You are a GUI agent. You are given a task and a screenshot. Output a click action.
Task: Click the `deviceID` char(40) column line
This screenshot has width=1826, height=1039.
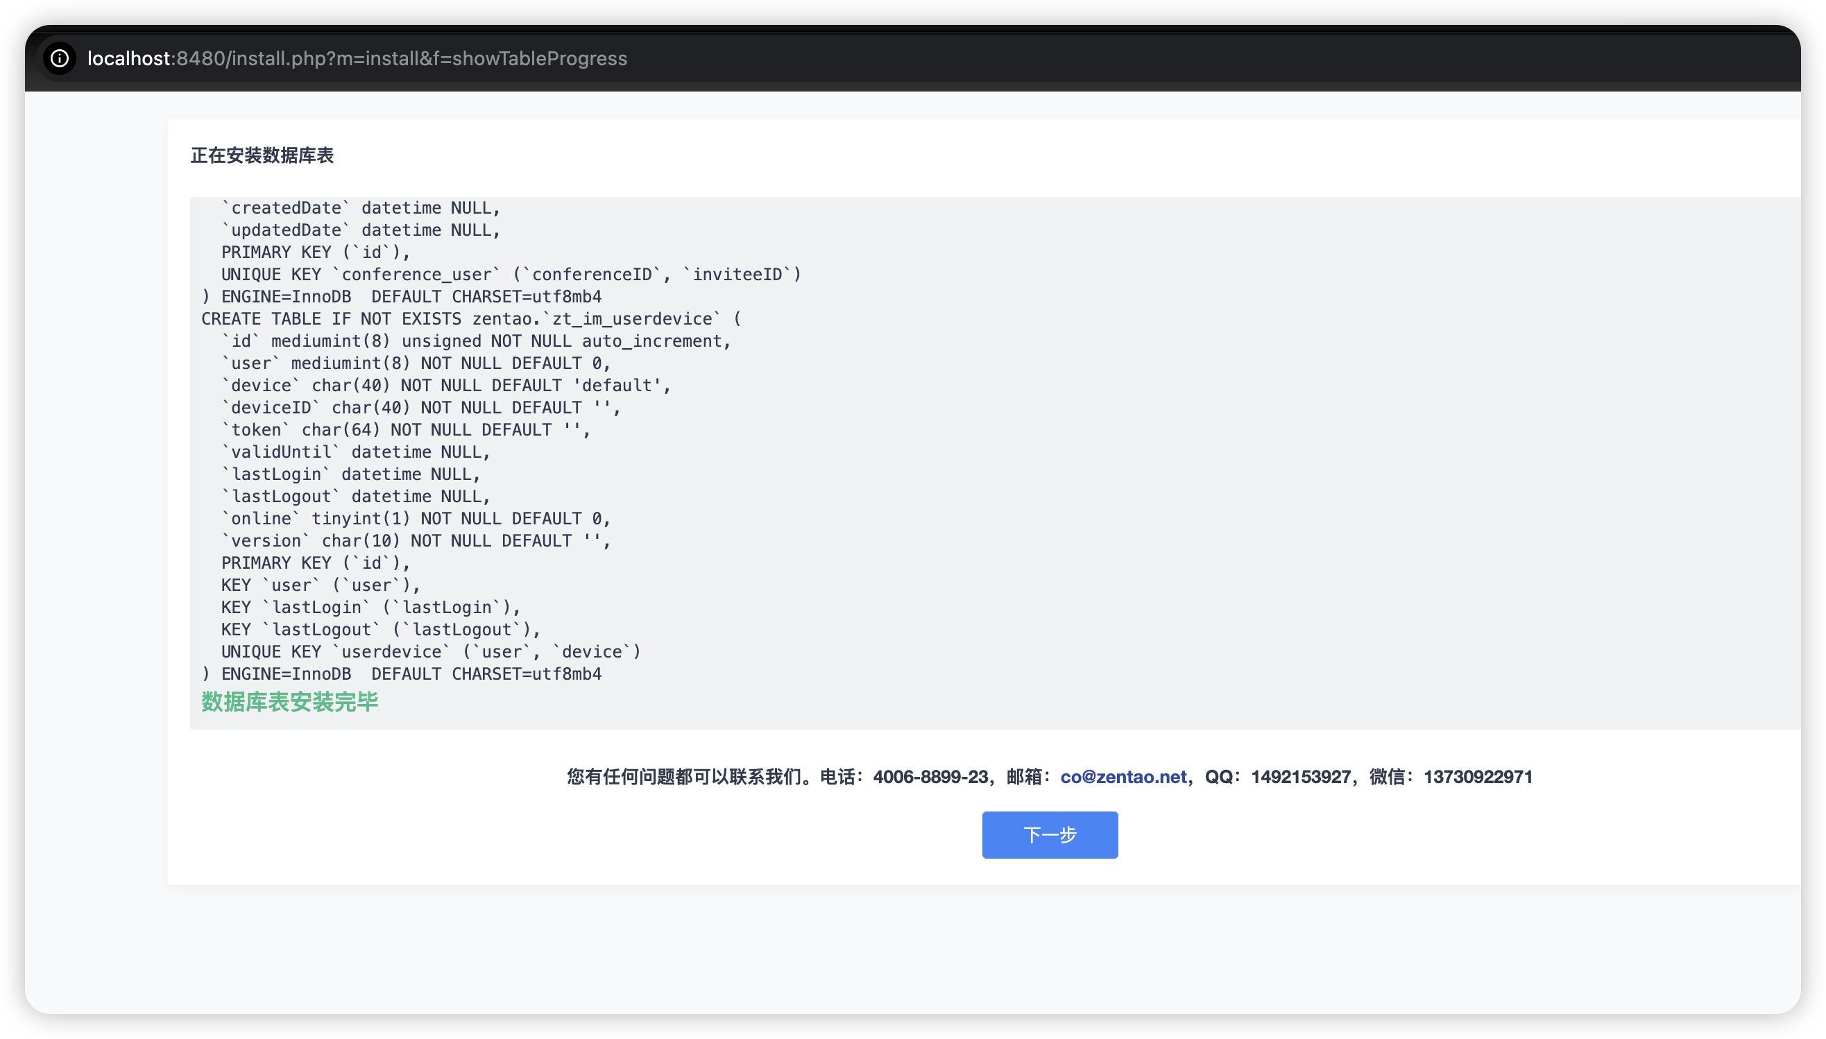(x=421, y=408)
